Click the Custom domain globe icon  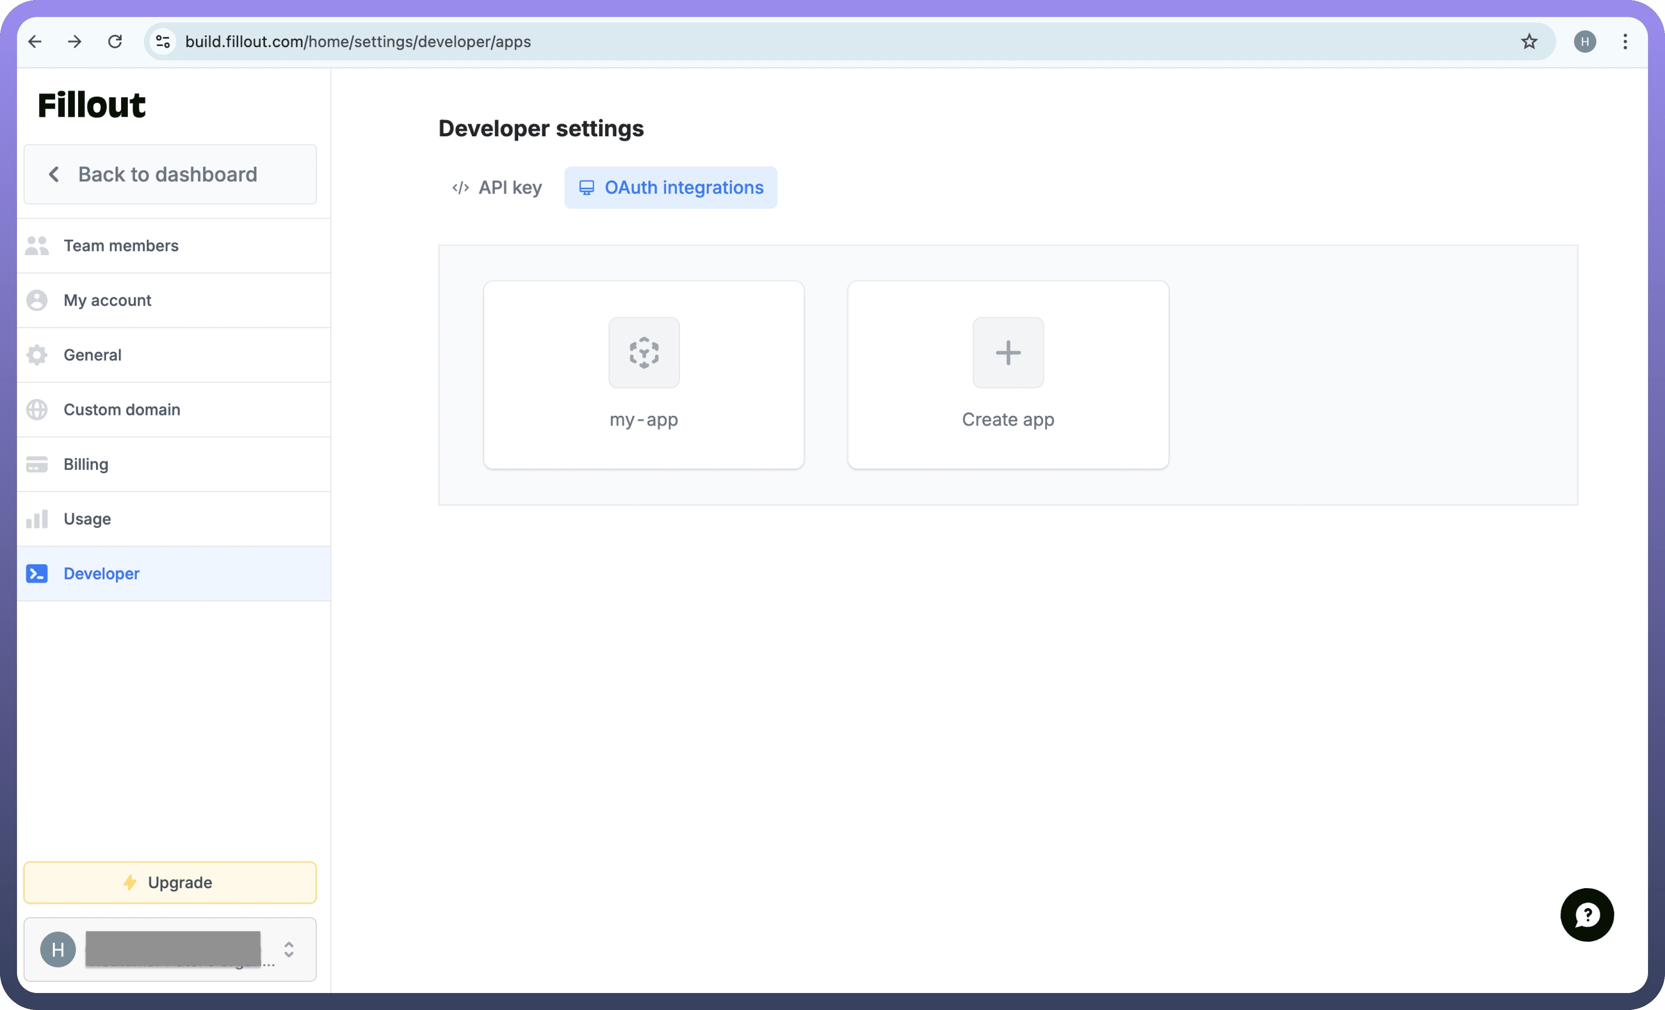[37, 409]
